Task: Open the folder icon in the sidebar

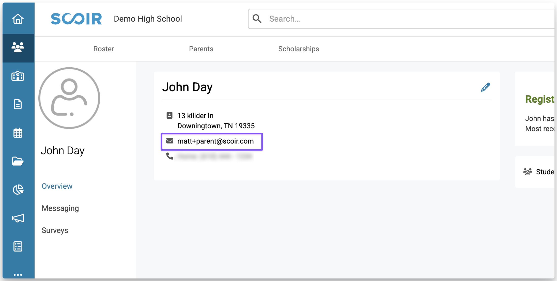Action: (18, 161)
